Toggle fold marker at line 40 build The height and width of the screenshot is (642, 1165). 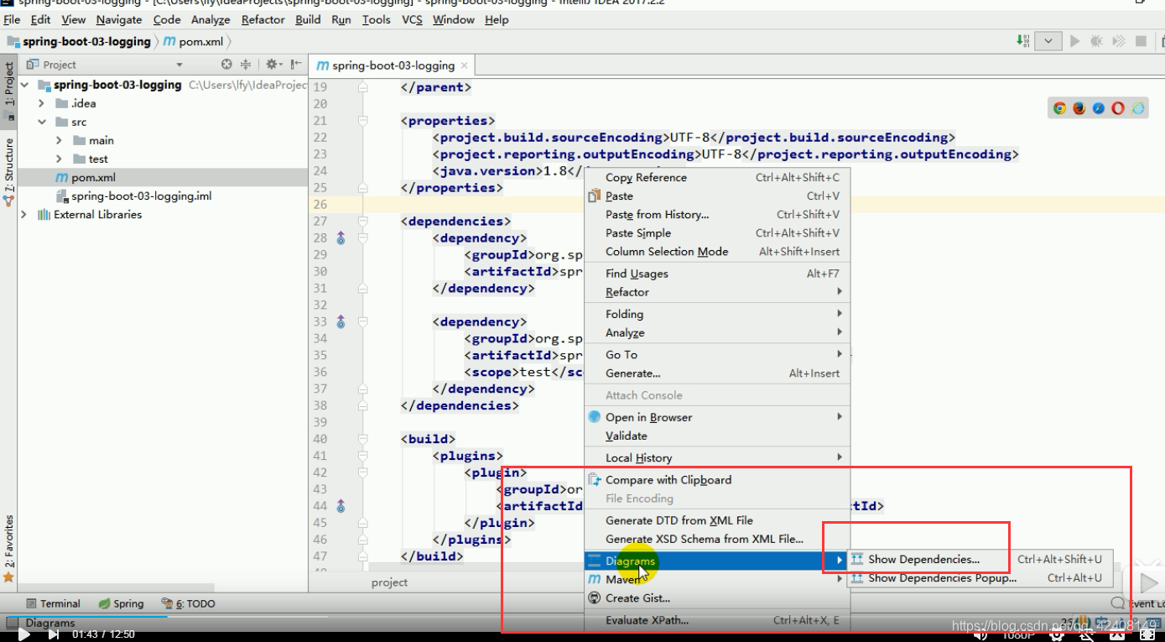point(363,439)
